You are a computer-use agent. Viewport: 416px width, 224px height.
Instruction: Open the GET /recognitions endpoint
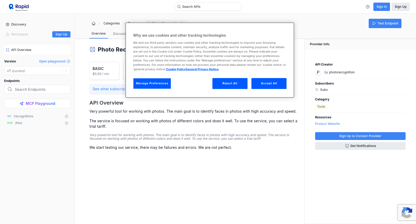pos(37,116)
